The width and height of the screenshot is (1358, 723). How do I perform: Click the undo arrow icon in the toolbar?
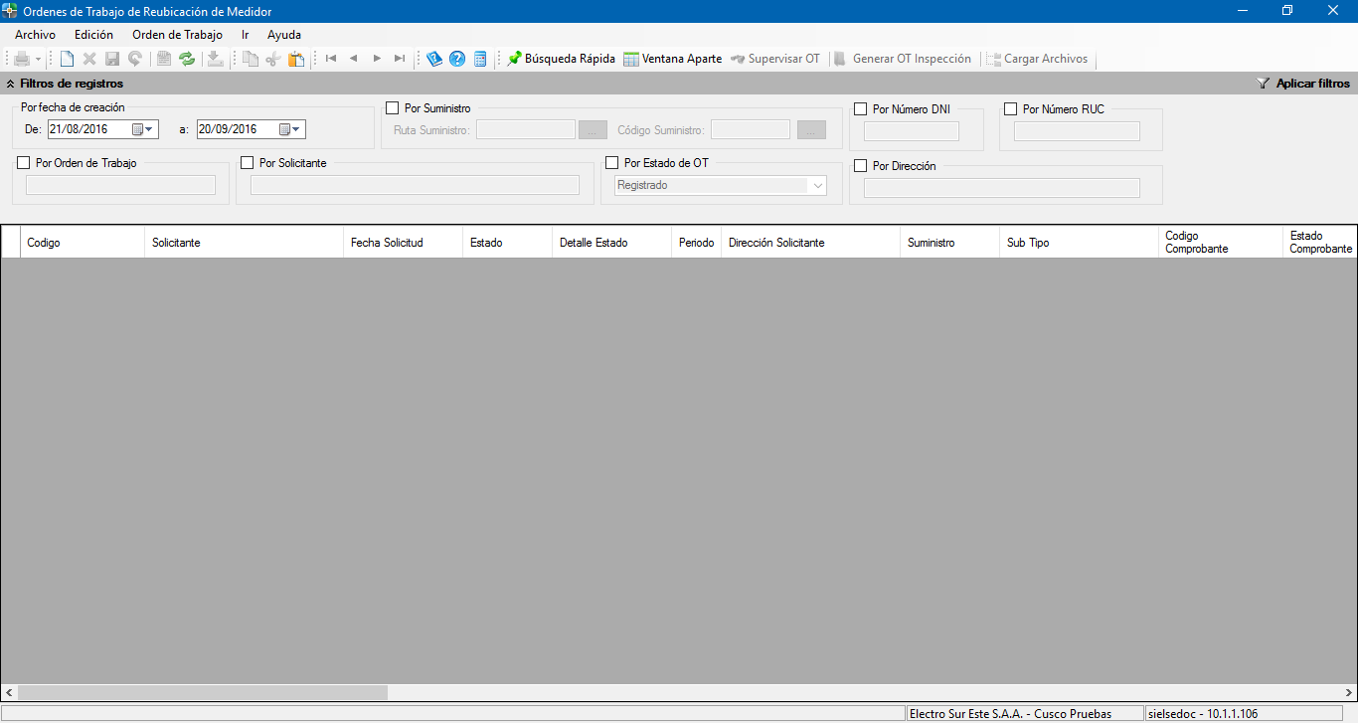pos(134,60)
